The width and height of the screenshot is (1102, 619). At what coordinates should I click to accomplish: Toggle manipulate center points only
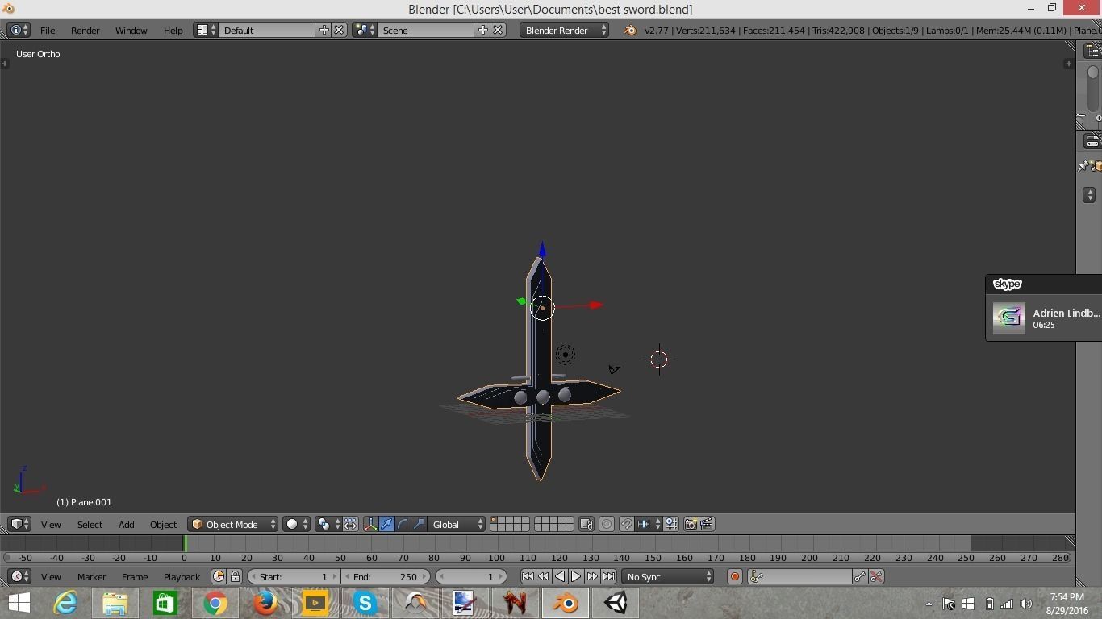coord(350,524)
